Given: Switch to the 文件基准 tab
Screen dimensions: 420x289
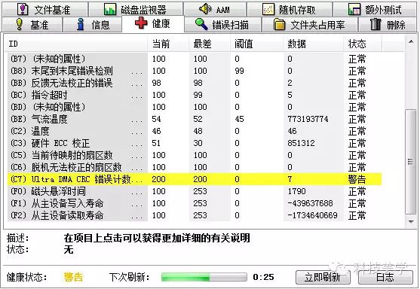Looking at the screenshot, I should coord(44,9).
